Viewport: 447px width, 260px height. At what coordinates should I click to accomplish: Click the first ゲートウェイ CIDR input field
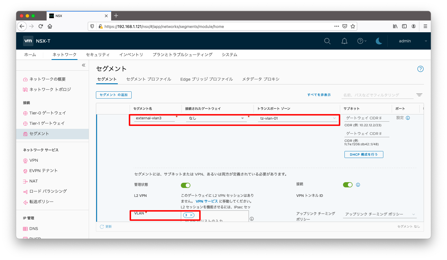point(367,118)
